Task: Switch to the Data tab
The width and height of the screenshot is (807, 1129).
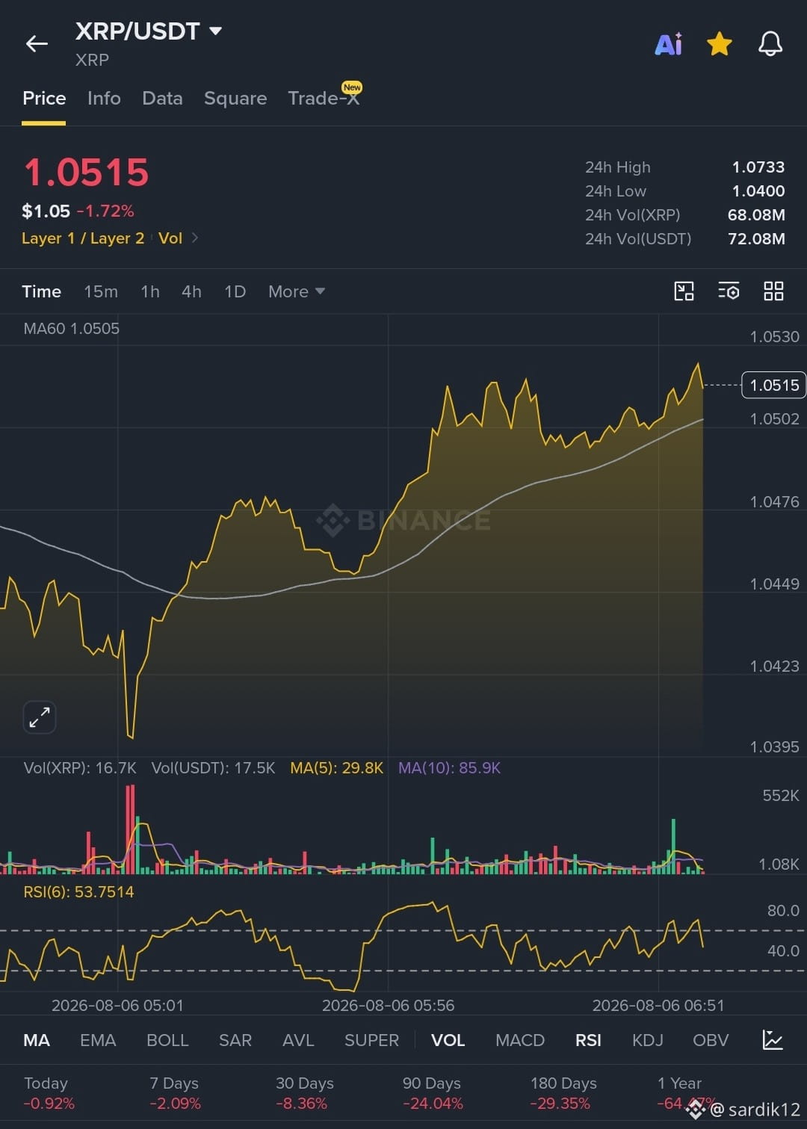Action: point(162,98)
